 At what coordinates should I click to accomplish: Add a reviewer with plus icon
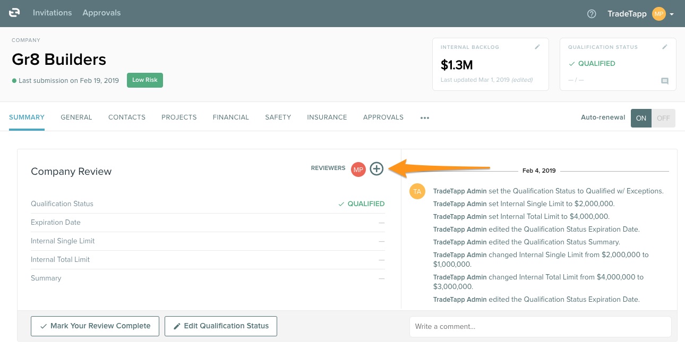click(376, 169)
